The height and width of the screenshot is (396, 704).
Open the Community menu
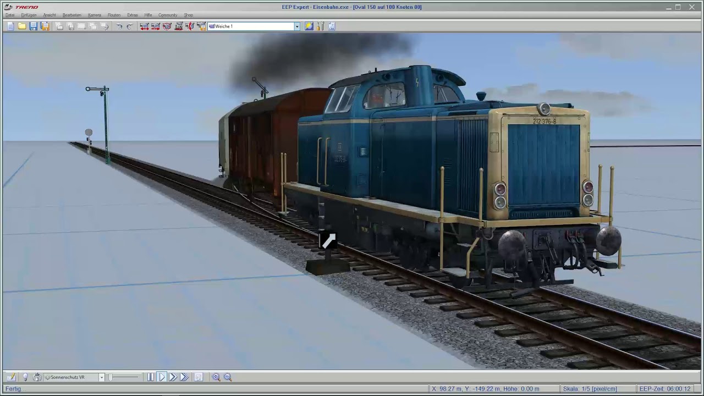click(x=168, y=15)
